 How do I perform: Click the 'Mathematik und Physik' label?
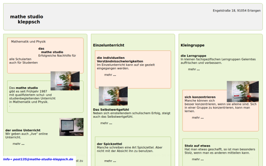click(x=28, y=42)
